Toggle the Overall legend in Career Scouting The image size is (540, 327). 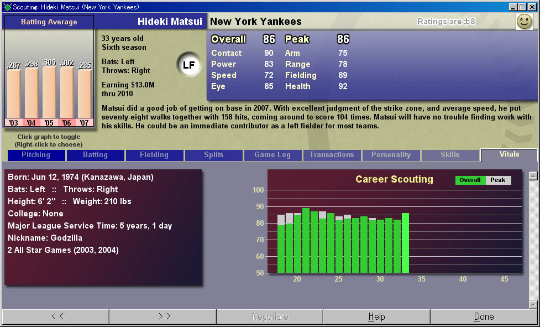pyautogui.click(x=470, y=180)
